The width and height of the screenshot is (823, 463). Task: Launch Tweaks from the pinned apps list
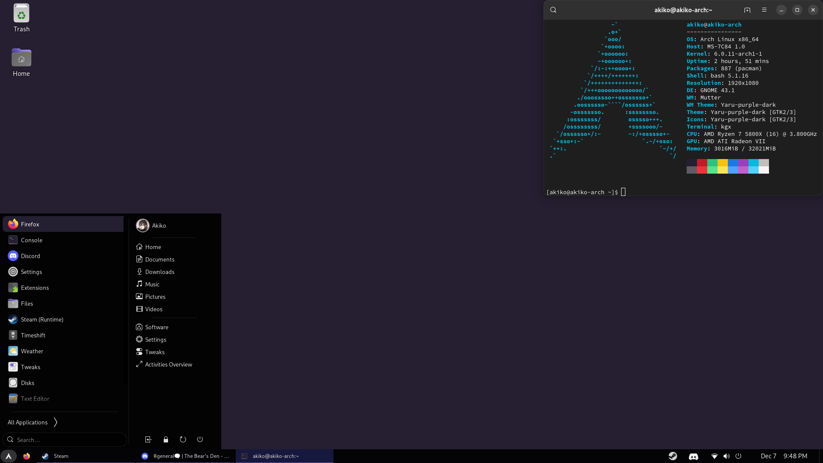[x=63, y=367]
